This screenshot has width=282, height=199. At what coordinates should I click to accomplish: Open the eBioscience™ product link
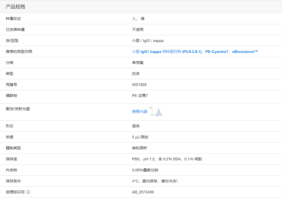click(245, 52)
